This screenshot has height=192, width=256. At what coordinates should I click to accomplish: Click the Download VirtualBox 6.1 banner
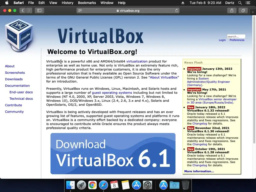pyautogui.click(x=113, y=154)
